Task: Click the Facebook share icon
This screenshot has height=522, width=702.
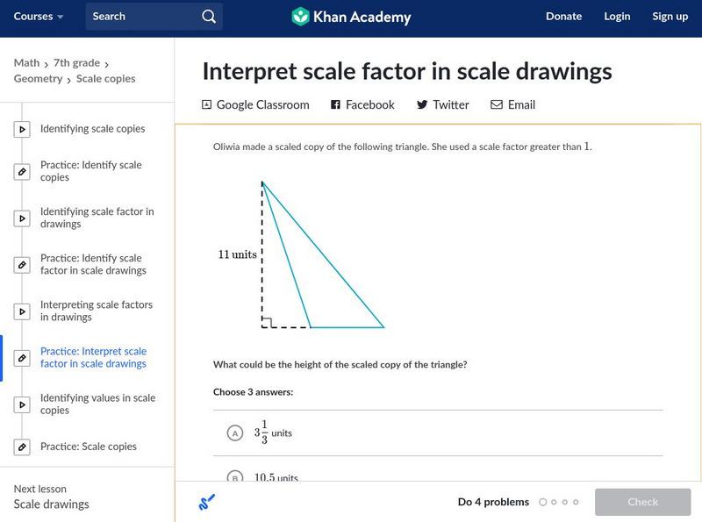Action: [x=335, y=105]
